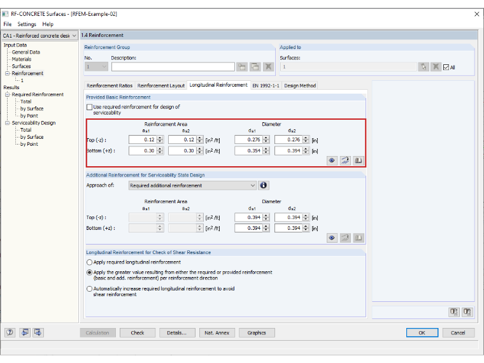Increase the Bottom as1 basic area spinner
Screen dimensions: 484x363
pyautogui.click(x=160, y=149)
